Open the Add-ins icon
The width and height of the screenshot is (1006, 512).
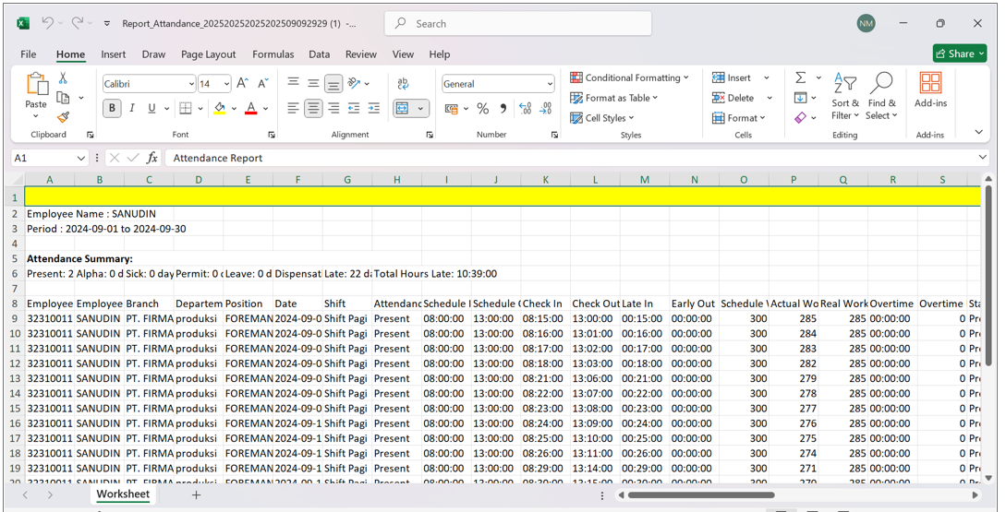(930, 90)
